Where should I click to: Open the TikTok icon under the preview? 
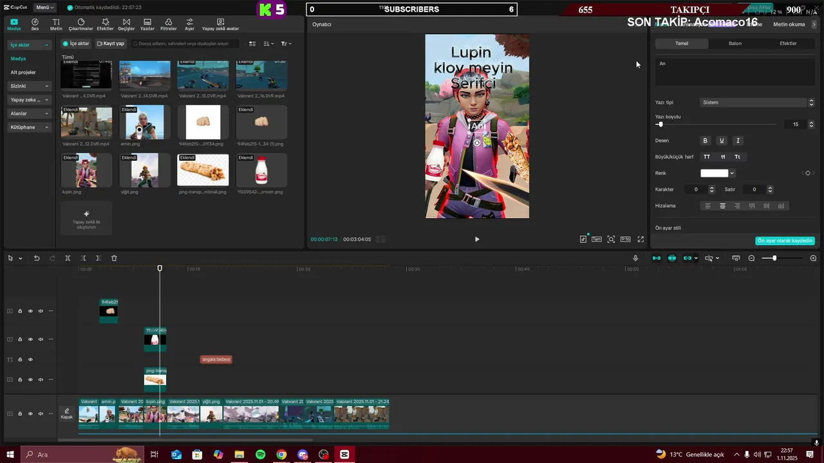583,239
